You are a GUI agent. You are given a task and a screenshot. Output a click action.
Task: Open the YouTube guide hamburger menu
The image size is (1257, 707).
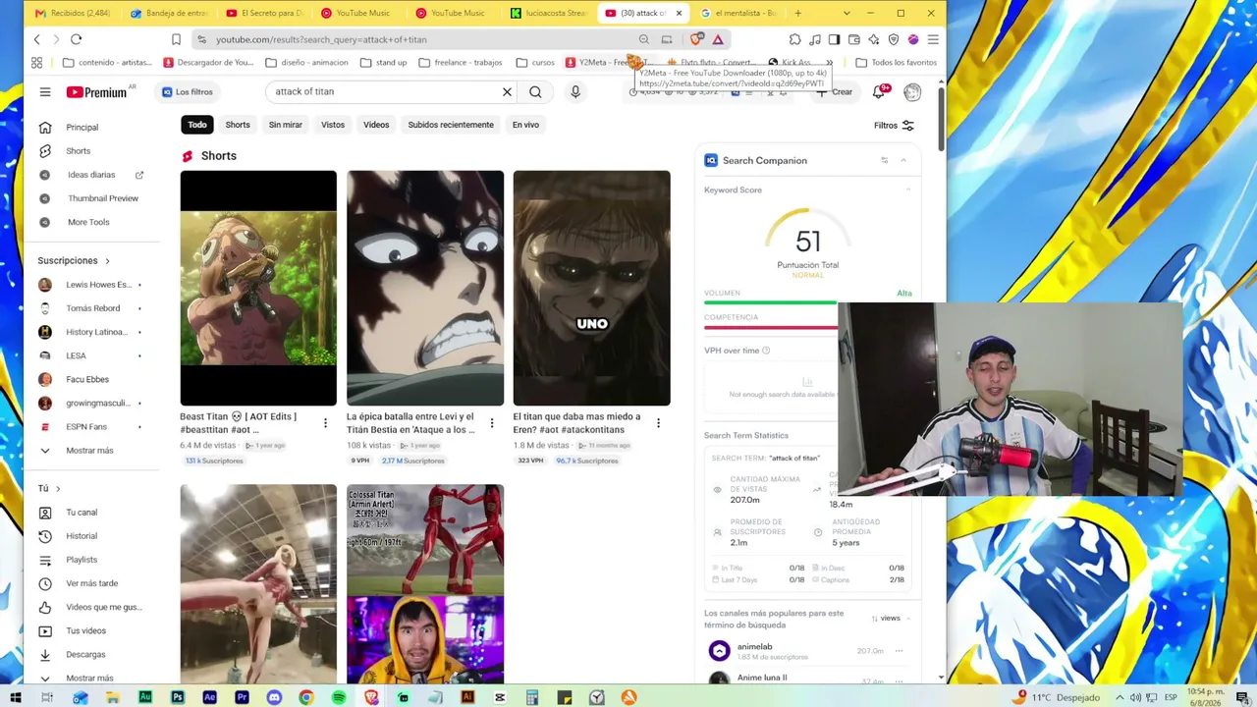pos(45,91)
